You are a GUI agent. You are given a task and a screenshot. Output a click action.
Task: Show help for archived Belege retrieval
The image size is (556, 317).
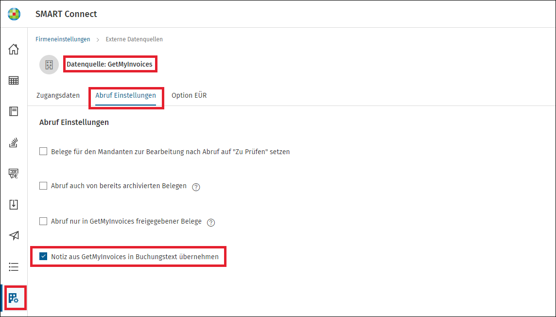pyautogui.click(x=196, y=187)
